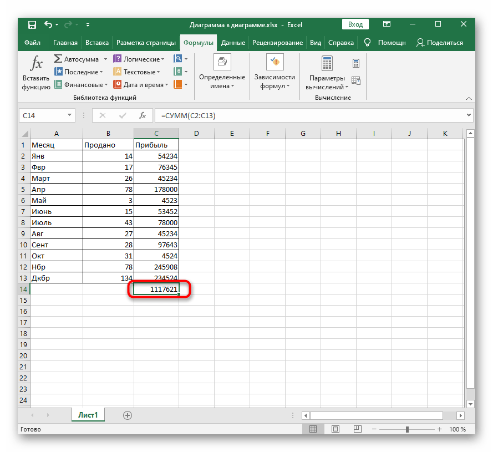The width and height of the screenshot is (493, 452).
Task: Open Math functions icon
Action: 178,72
